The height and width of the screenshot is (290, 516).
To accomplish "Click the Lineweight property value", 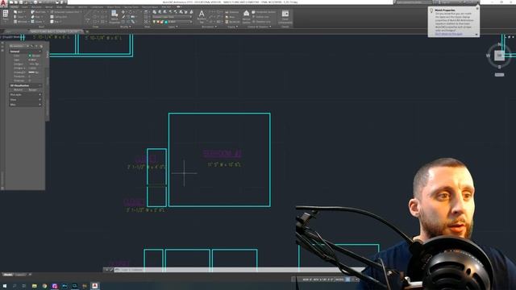I will [35, 72].
